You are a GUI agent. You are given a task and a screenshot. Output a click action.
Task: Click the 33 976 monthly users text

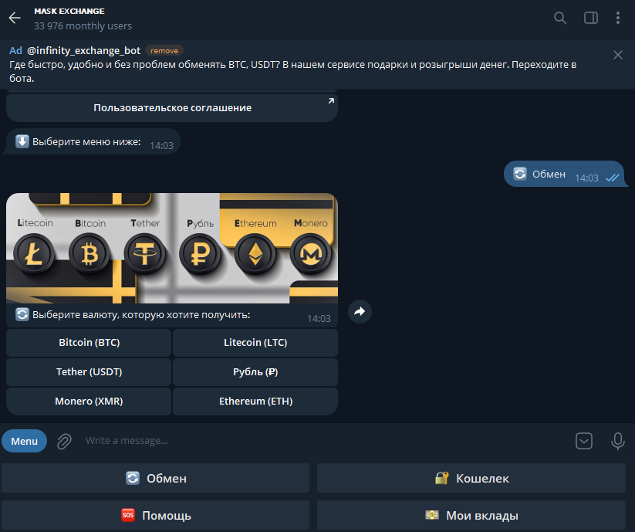pyautogui.click(x=83, y=26)
